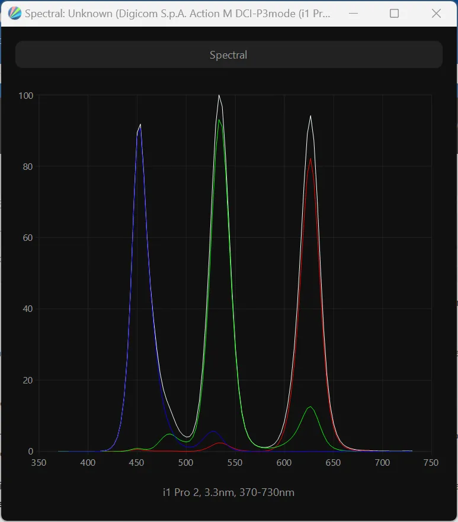Viewport: 458px width, 522px height.
Task: Minimize the Spectral window
Action: [352, 14]
